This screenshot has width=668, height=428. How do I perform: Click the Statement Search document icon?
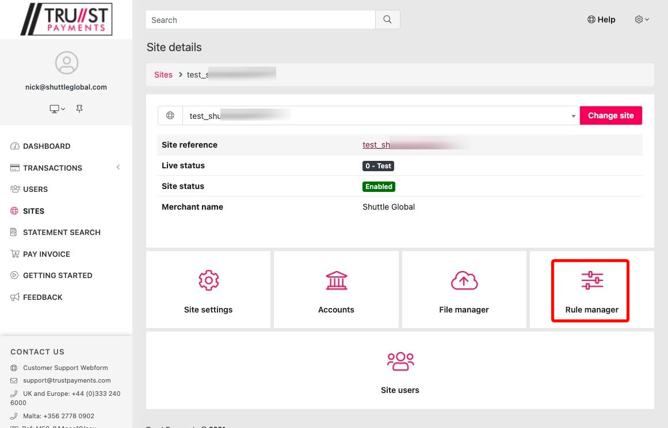(x=14, y=232)
